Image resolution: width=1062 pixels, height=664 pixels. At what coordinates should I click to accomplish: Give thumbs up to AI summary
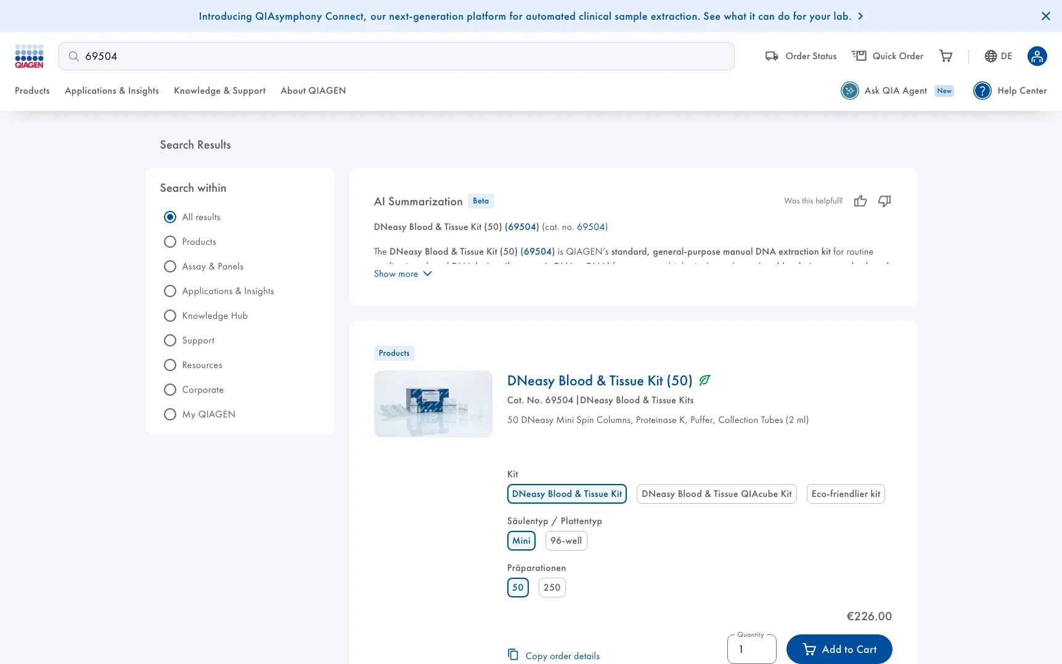coord(860,201)
